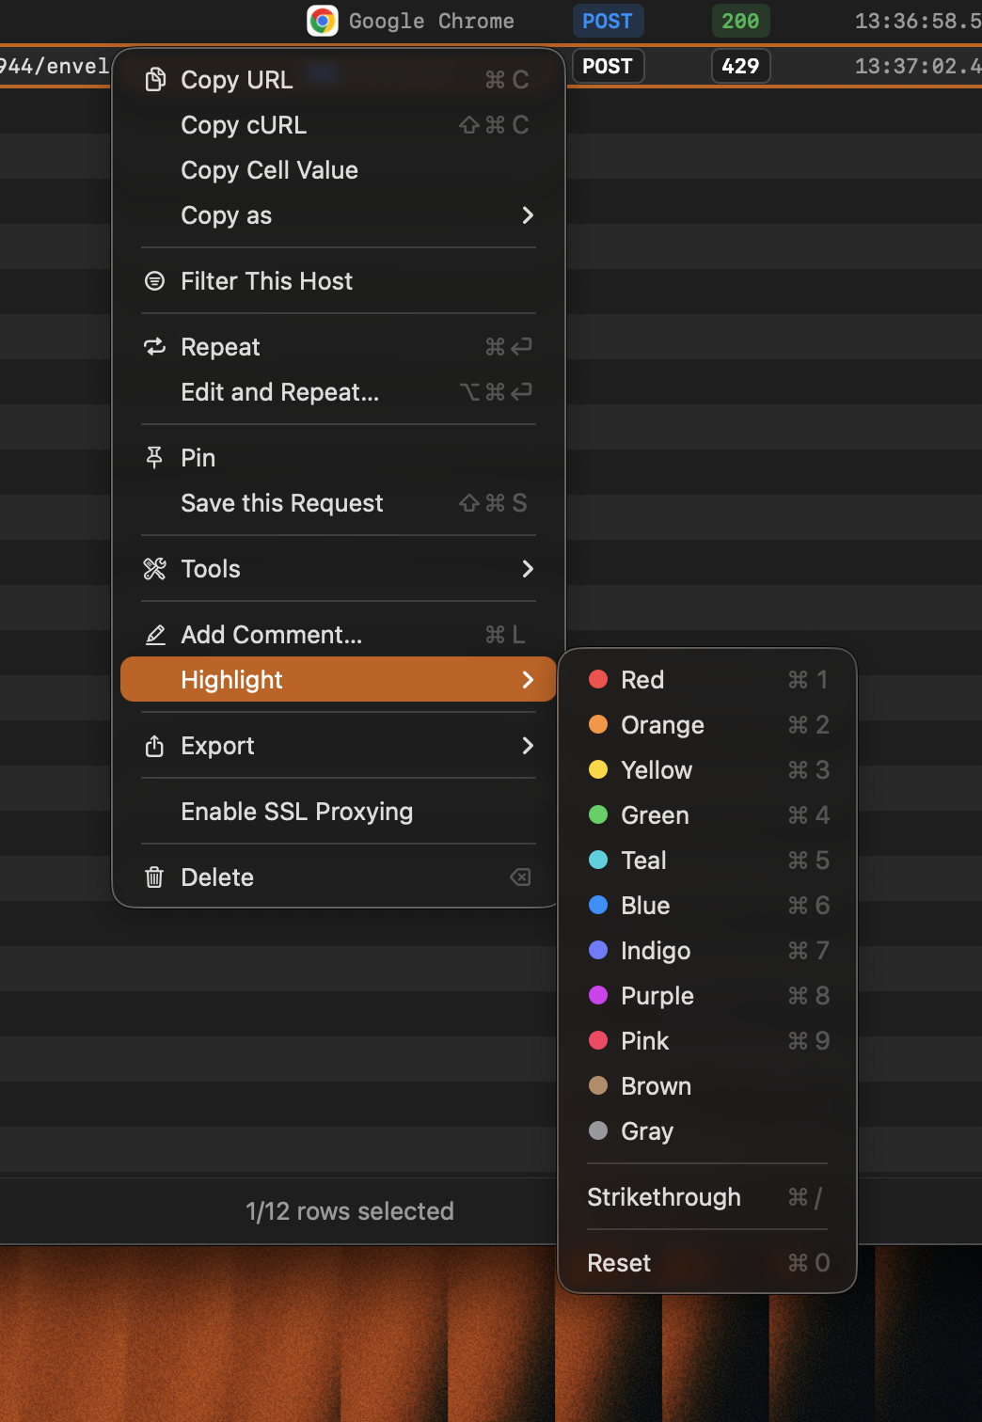Click the white POST method in selected row
Image resolution: width=982 pixels, height=1422 pixels.
[608, 66]
